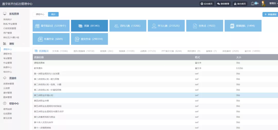Click the document icon on the 任务点 card
This screenshot has height=130, width=278.
pos(195,26)
